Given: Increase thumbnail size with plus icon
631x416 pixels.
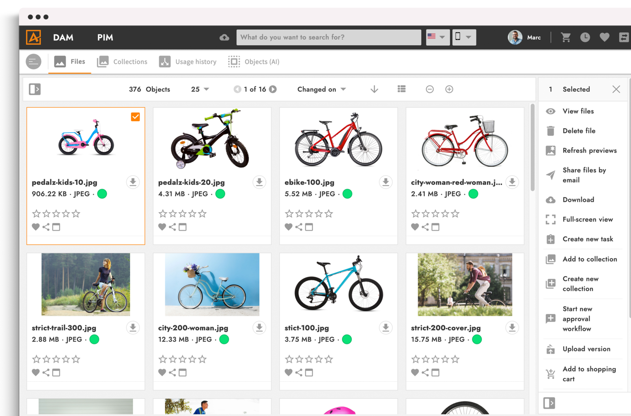Looking at the screenshot, I should click(449, 89).
